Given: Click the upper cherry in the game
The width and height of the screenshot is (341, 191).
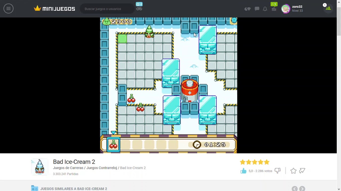Looking at the screenshot, I should pos(131,98).
